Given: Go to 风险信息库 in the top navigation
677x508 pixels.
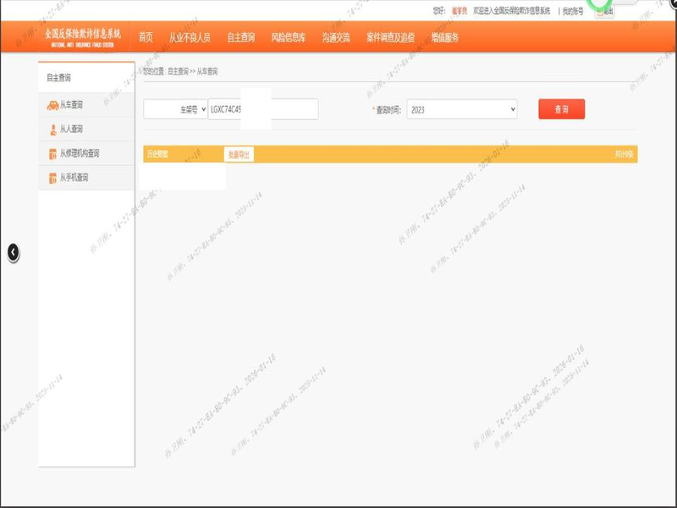Looking at the screenshot, I should click(288, 37).
